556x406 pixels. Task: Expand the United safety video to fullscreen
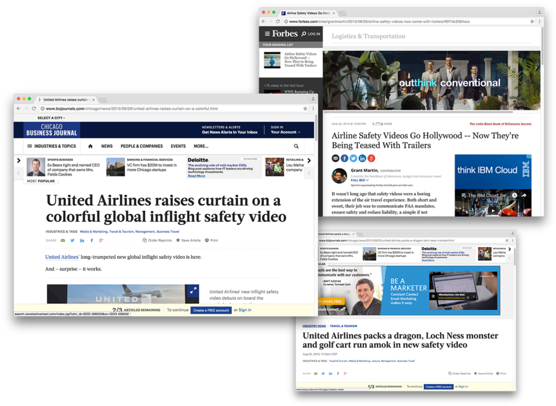tap(193, 291)
